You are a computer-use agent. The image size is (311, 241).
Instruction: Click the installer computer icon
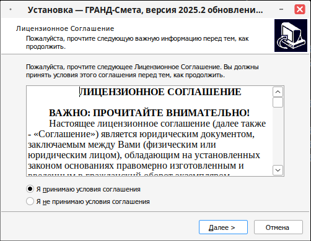point(291,36)
